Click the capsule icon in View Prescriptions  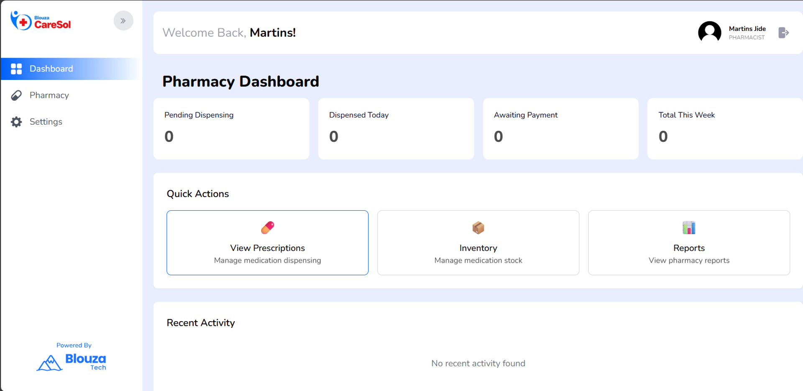click(x=268, y=227)
